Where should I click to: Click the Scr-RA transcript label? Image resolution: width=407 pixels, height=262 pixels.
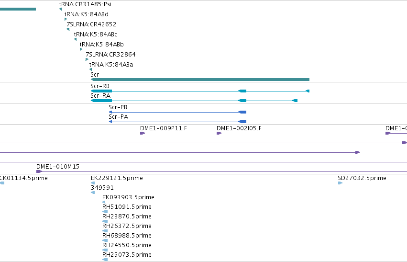pyautogui.click(x=100, y=96)
